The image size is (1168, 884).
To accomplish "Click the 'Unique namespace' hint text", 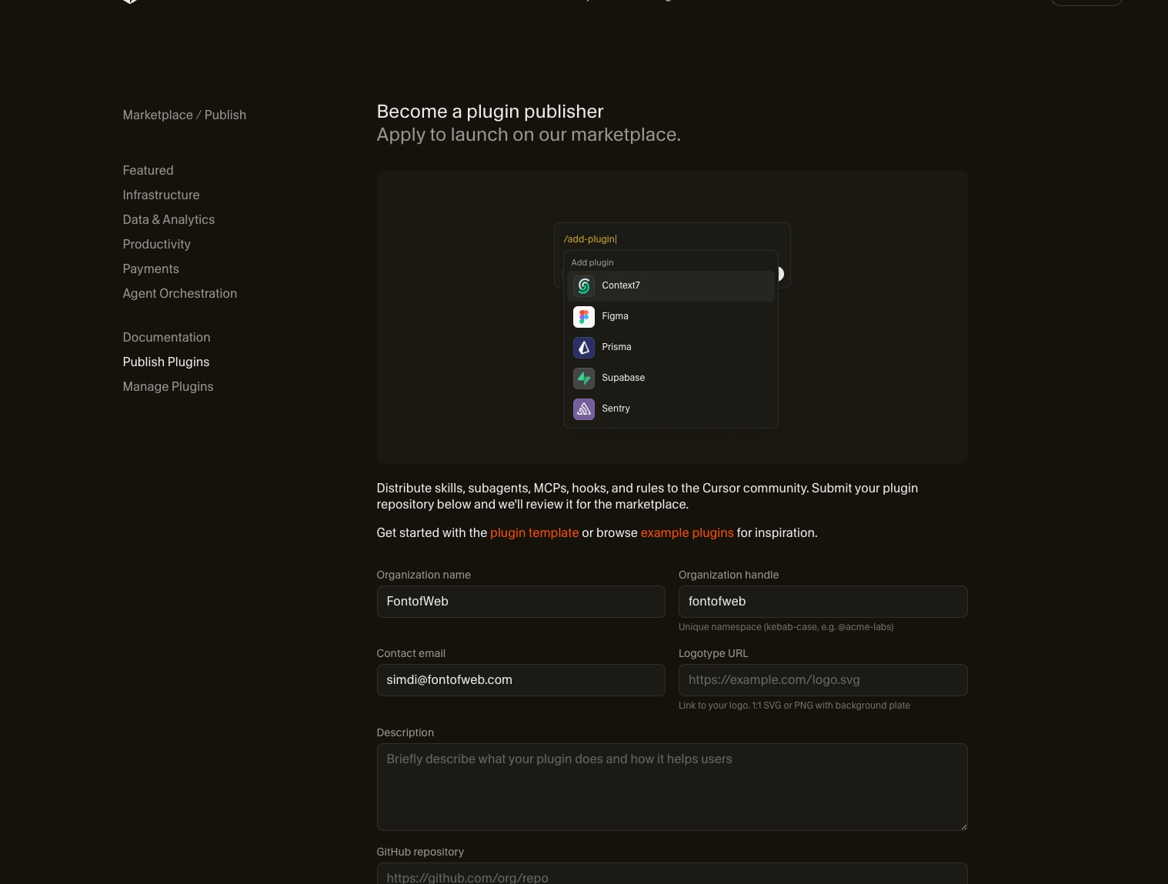I will point(786,627).
